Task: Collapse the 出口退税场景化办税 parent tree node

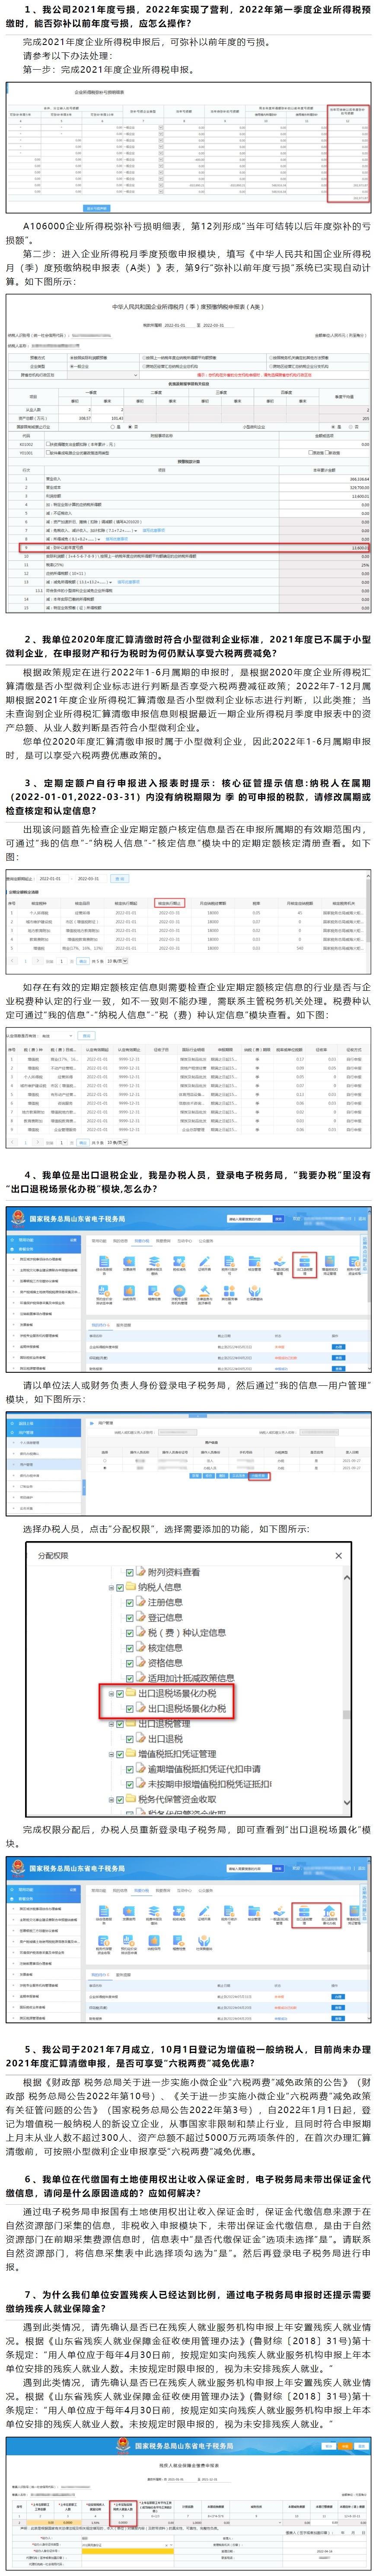Action: (x=110, y=1693)
